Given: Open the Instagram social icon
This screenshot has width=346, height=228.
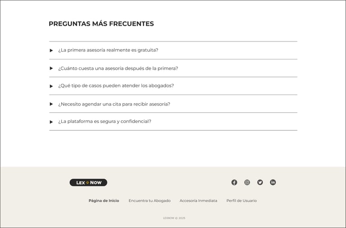Looking at the screenshot, I should [x=247, y=182].
